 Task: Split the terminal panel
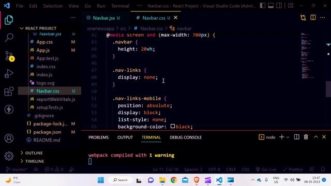pos(296,137)
